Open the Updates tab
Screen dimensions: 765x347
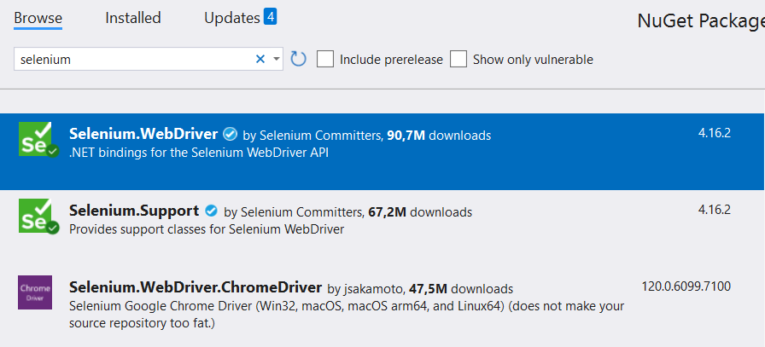pyautogui.click(x=232, y=18)
